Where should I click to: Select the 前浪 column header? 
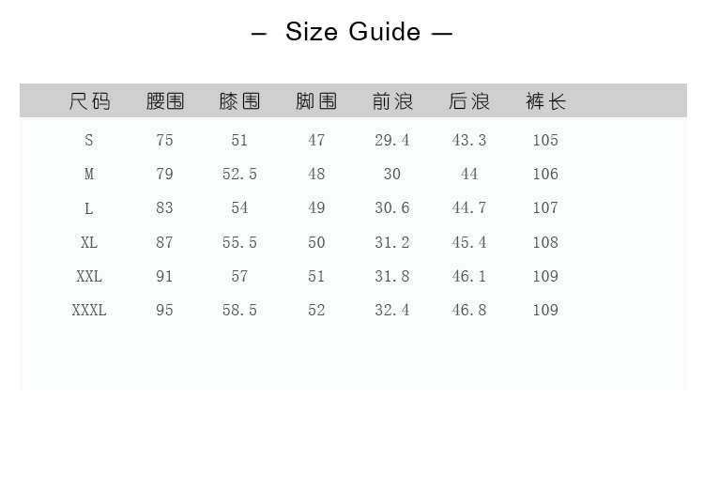(392, 101)
